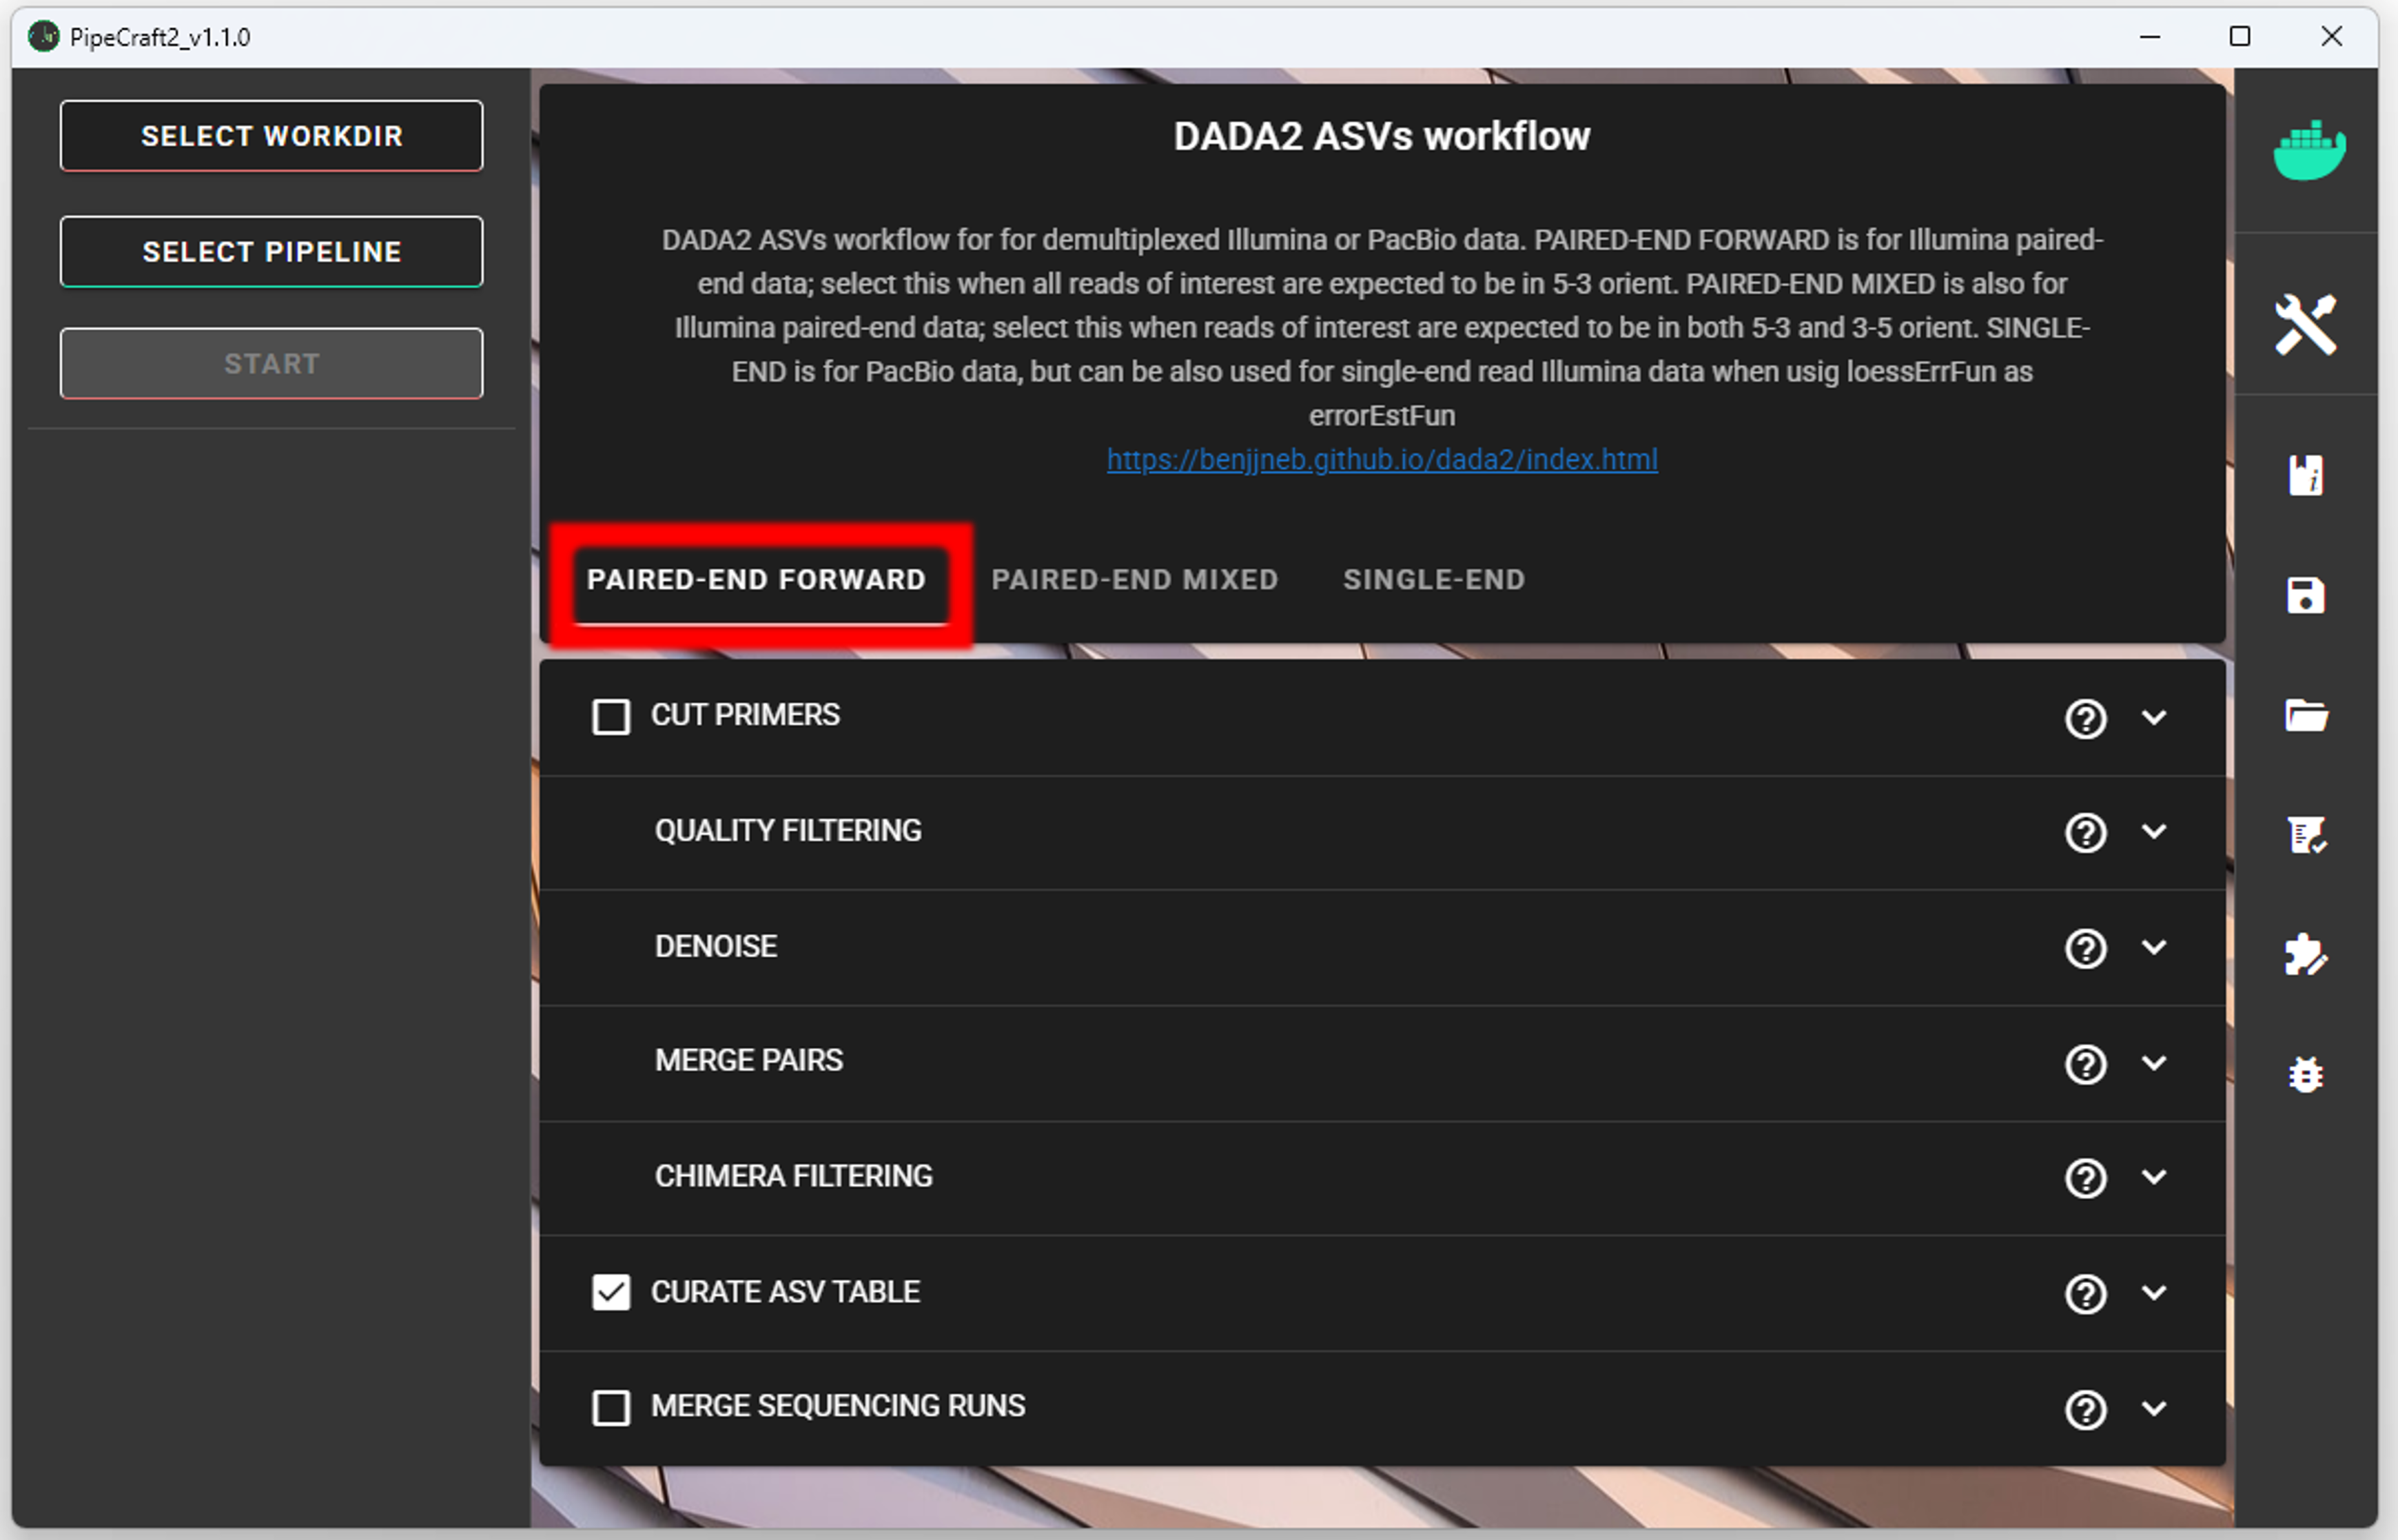This screenshot has height=1540, width=2398.
Task: Enable the MERGE SEQUENCING RUNS checkbox
Action: click(611, 1407)
